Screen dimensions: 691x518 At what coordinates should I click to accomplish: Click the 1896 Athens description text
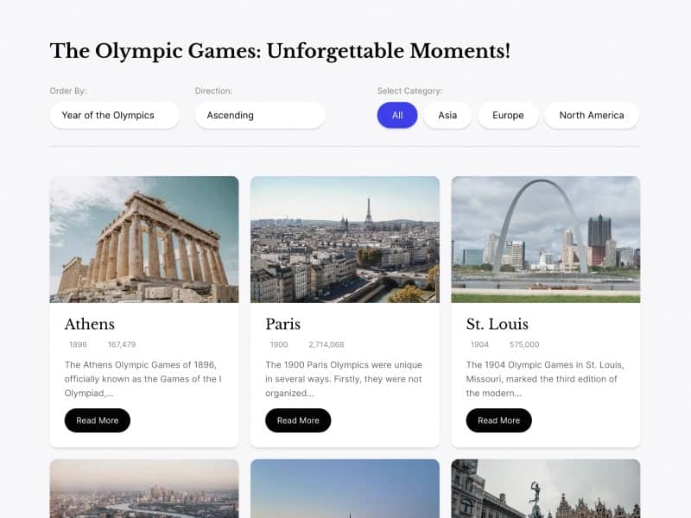tap(143, 379)
